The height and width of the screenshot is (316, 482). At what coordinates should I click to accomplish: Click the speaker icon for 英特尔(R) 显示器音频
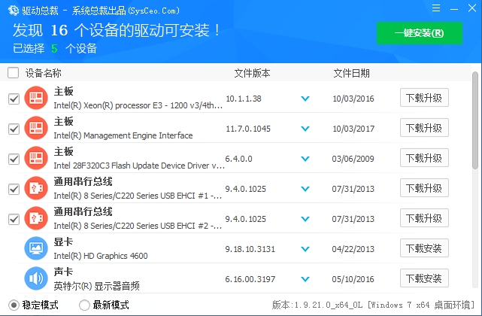coord(36,278)
